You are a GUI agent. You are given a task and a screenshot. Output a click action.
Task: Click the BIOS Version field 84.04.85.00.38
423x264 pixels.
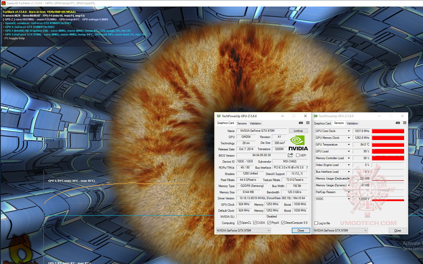pyautogui.click(x=262, y=155)
